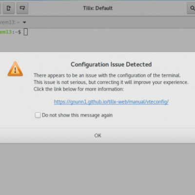Click the dimmed terminal area below the dialog
Viewport: 195px width, 195px height.
coord(97,169)
